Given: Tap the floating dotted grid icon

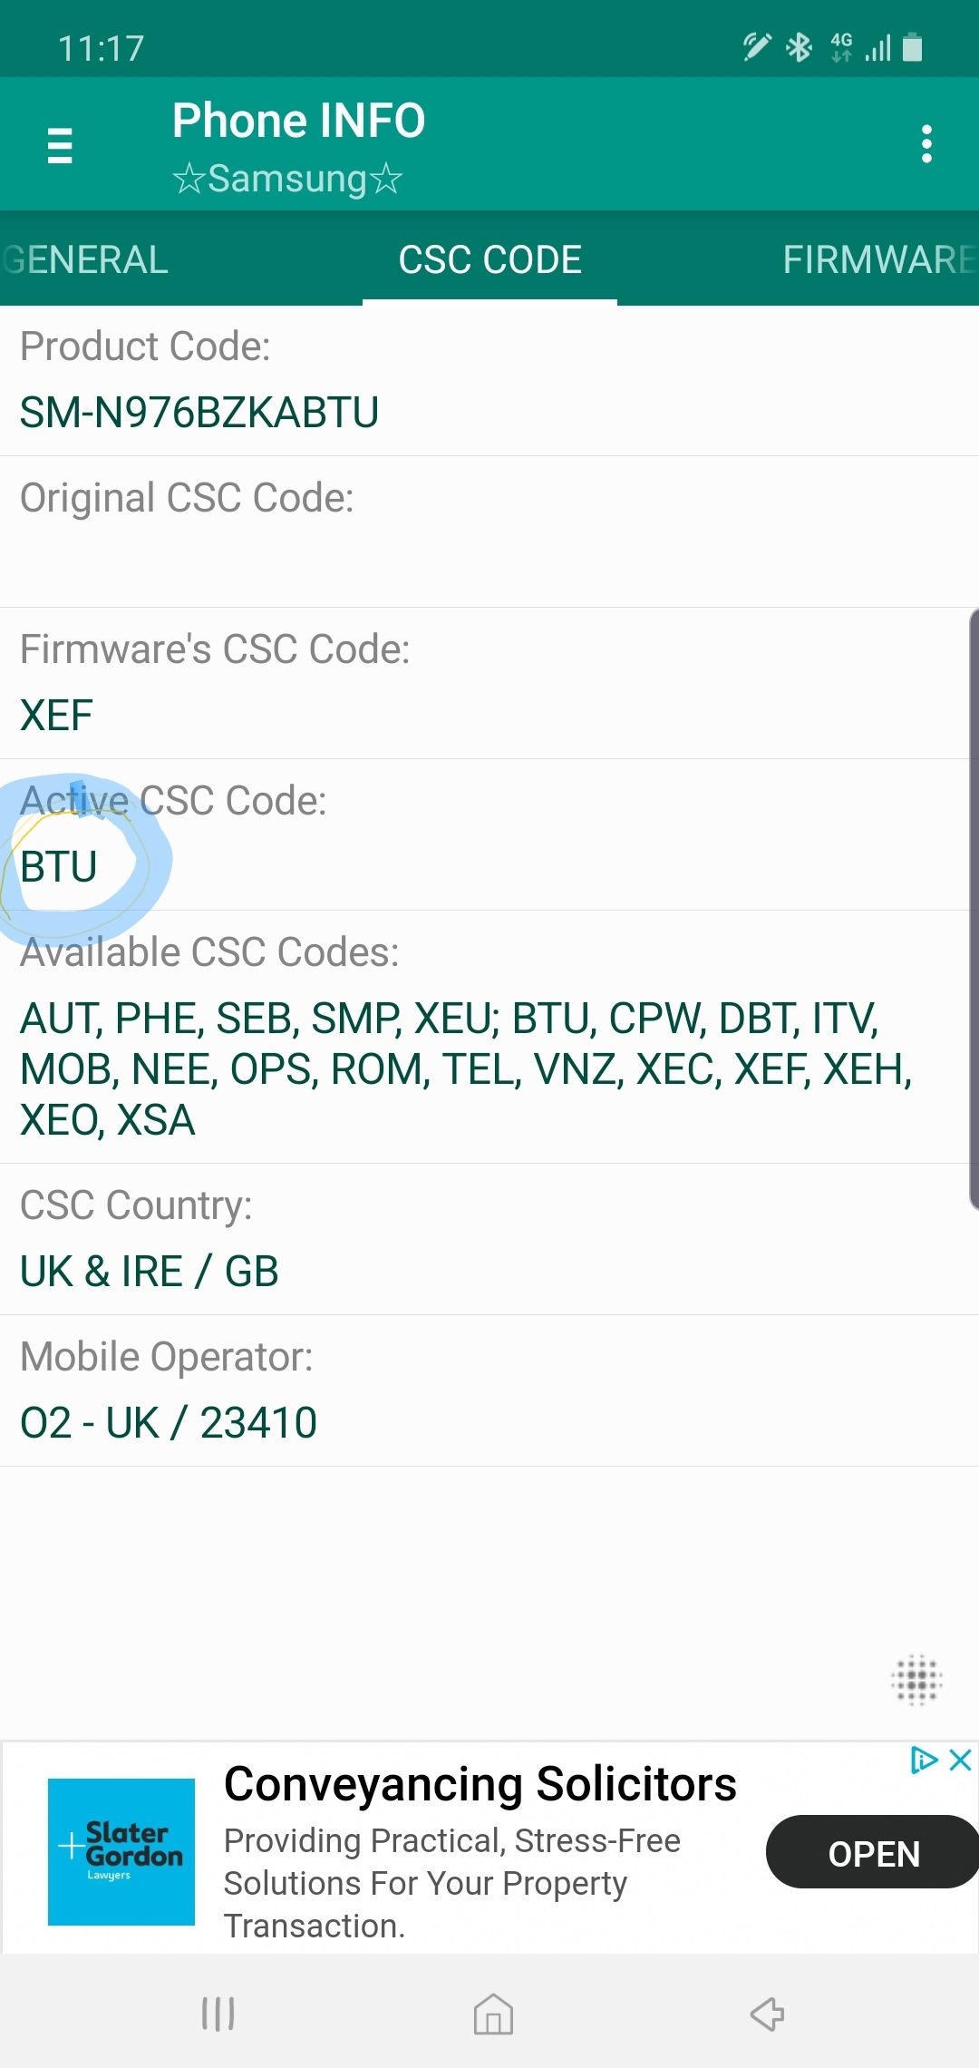Looking at the screenshot, I should tap(916, 1680).
